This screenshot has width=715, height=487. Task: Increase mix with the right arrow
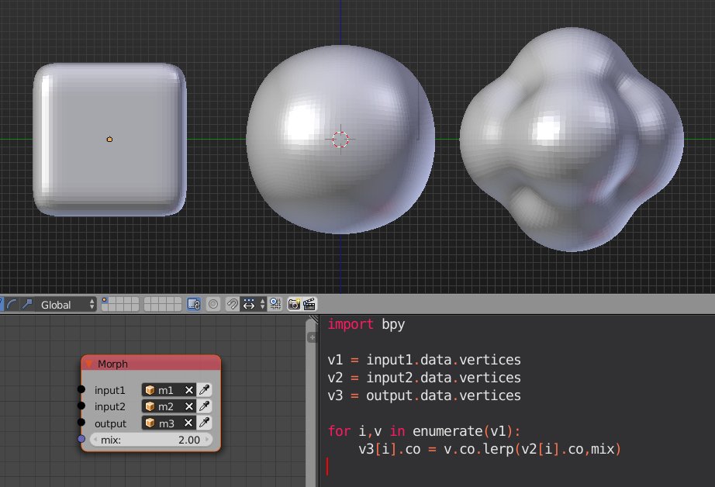208,440
